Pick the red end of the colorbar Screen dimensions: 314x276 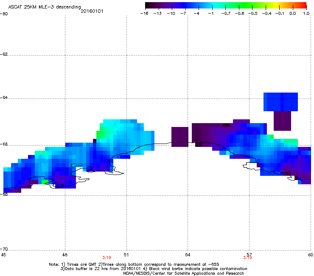point(303,6)
